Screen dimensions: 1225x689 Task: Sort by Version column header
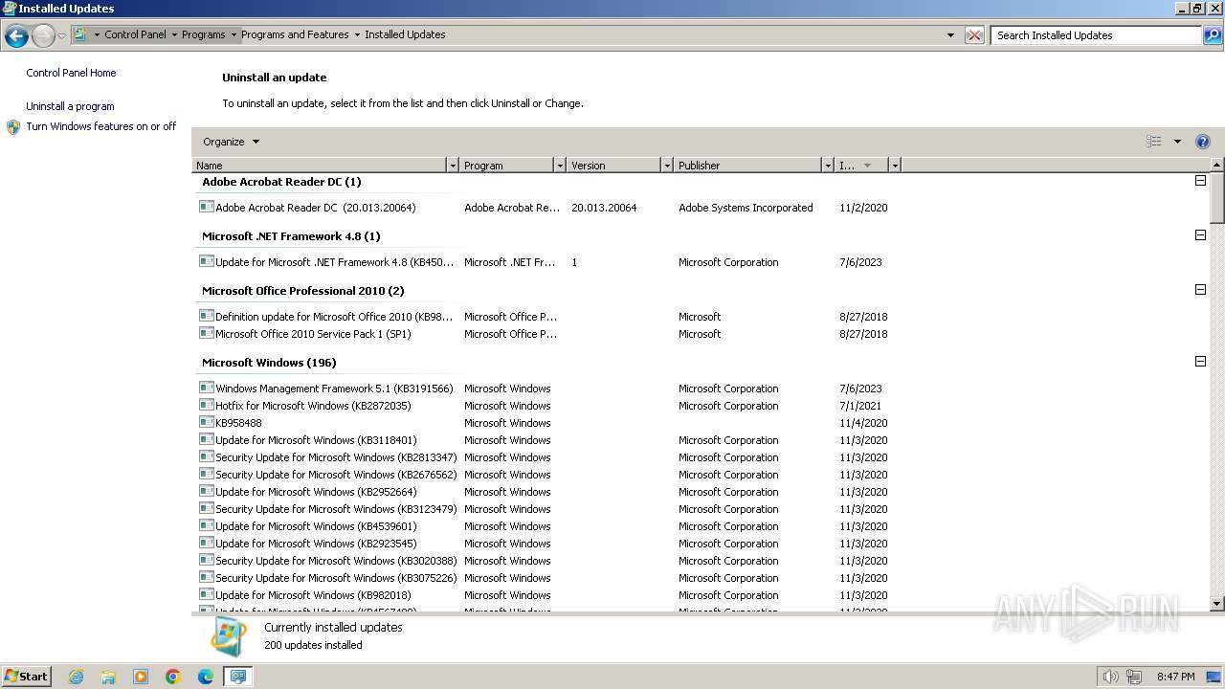613,166
